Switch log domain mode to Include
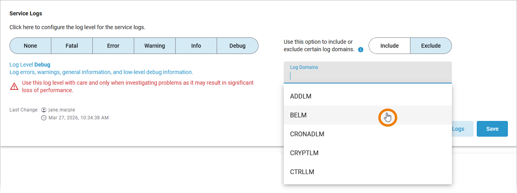The image size is (517, 193). (x=390, y=46)
